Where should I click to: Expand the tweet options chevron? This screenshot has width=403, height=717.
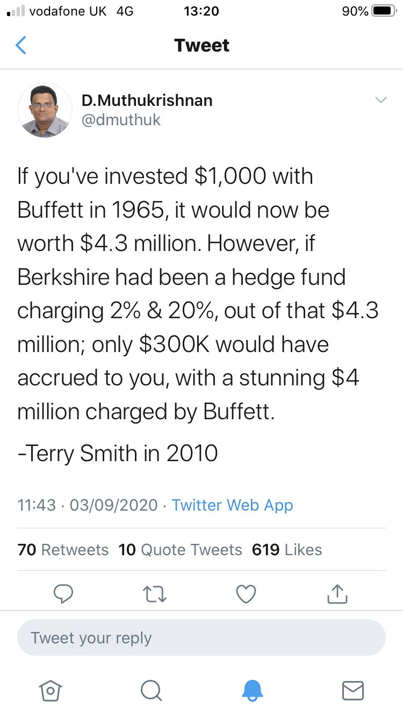pos(380,100)
